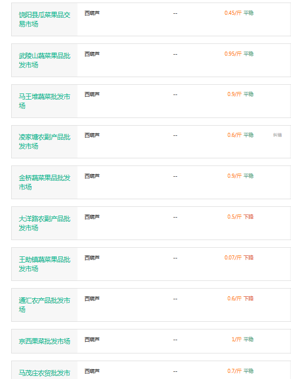Click 0.07/斤 price in 王助镇 row
Image resolution: width=291 pixels, height=379 pixels.
233,257
